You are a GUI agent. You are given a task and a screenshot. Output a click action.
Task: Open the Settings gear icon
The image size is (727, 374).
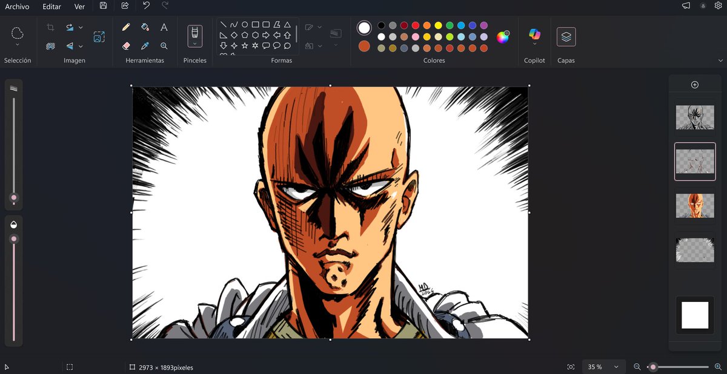click(x=718, y=5)
